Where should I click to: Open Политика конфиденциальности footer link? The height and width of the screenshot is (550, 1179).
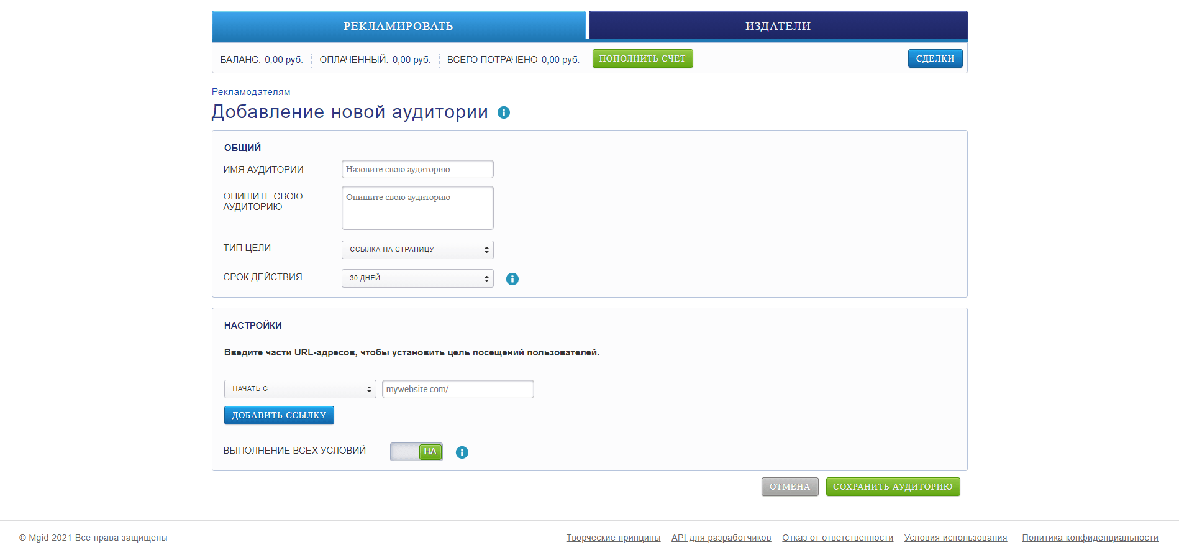1090,538
